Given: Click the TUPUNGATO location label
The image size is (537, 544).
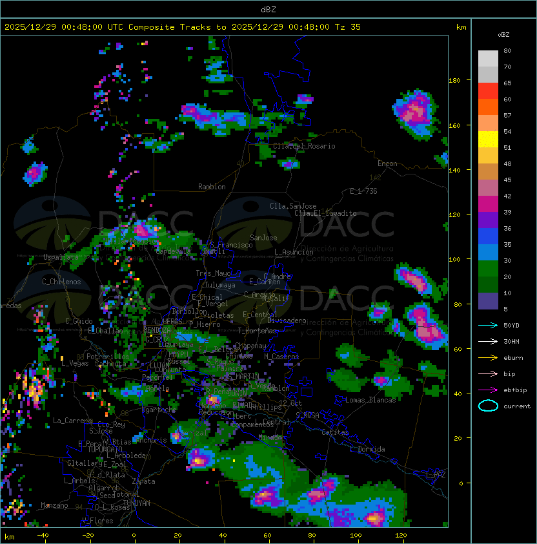Looking at the screenshot, I should pyautogui.click(x=105, y=449).
